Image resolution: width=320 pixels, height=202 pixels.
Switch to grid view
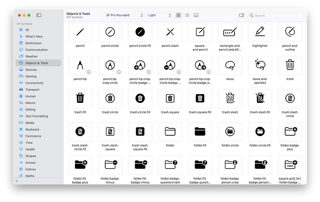pyautogui.click(x=178, y=15)
